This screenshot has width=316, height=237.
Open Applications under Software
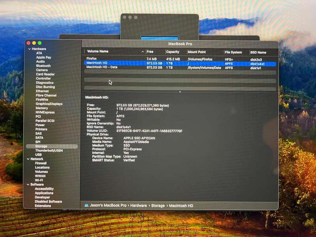44,193
